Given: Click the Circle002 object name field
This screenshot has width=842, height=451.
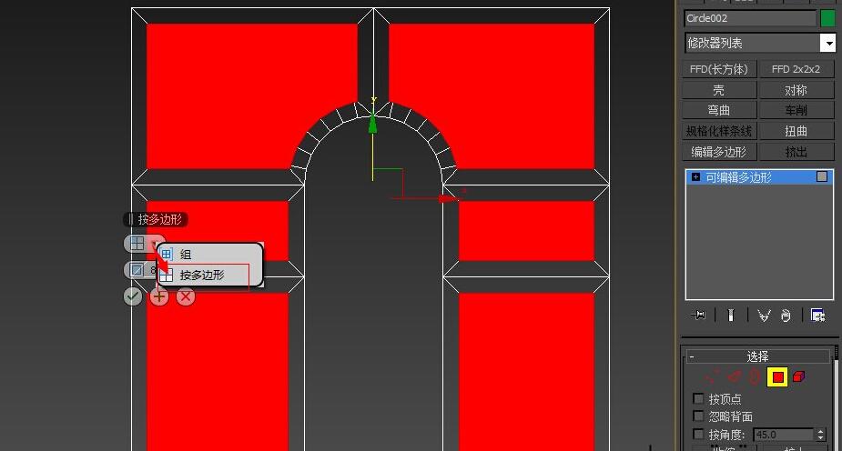Looking at the screenshot, I should pos(750,18).
